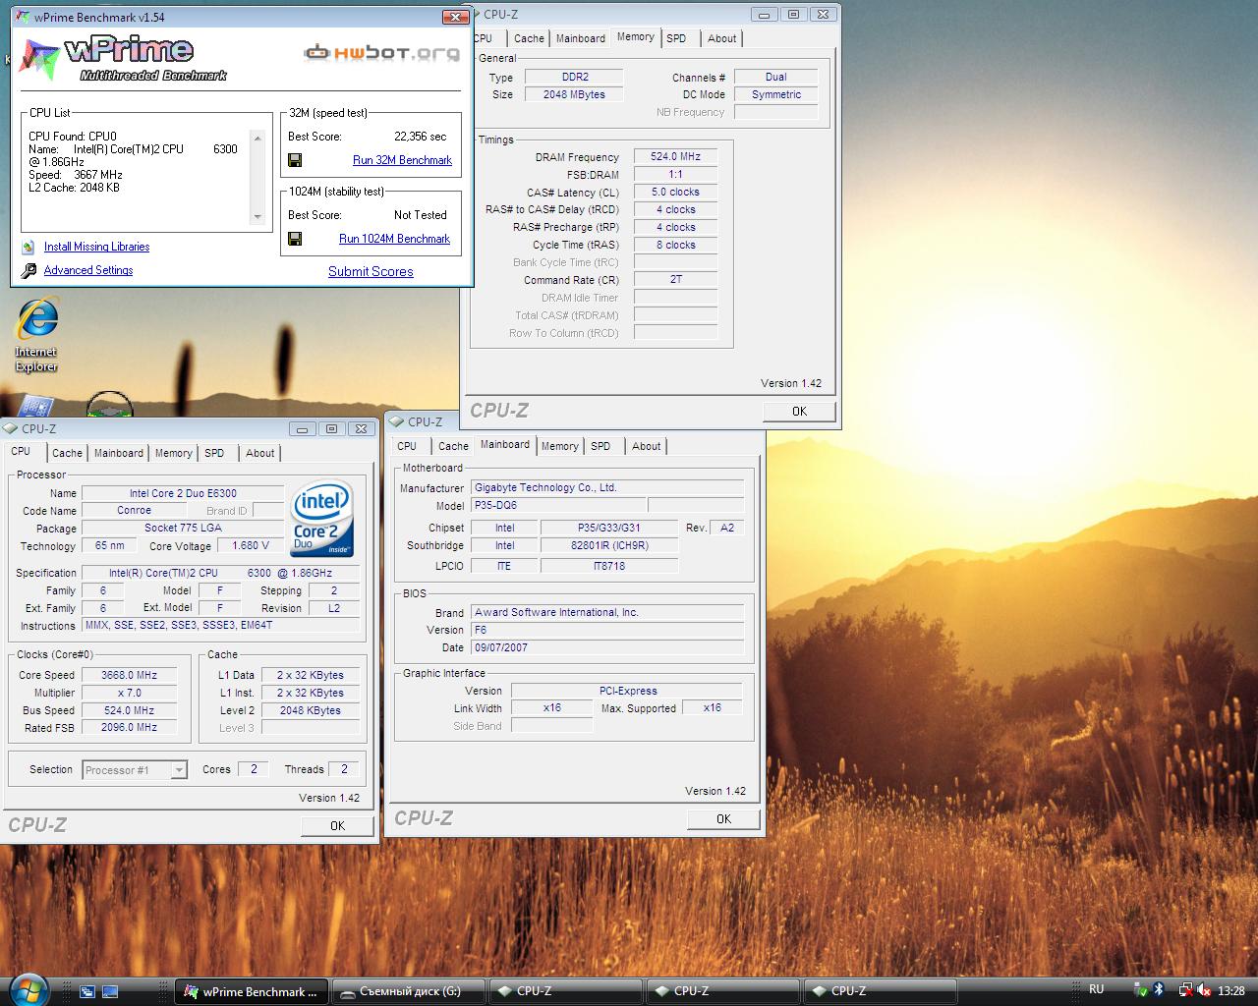This screenshot has width=1258, height=1006.
Task: Select Memory tab in CPU-Z Mainboard window
Action: click(559, 446)
